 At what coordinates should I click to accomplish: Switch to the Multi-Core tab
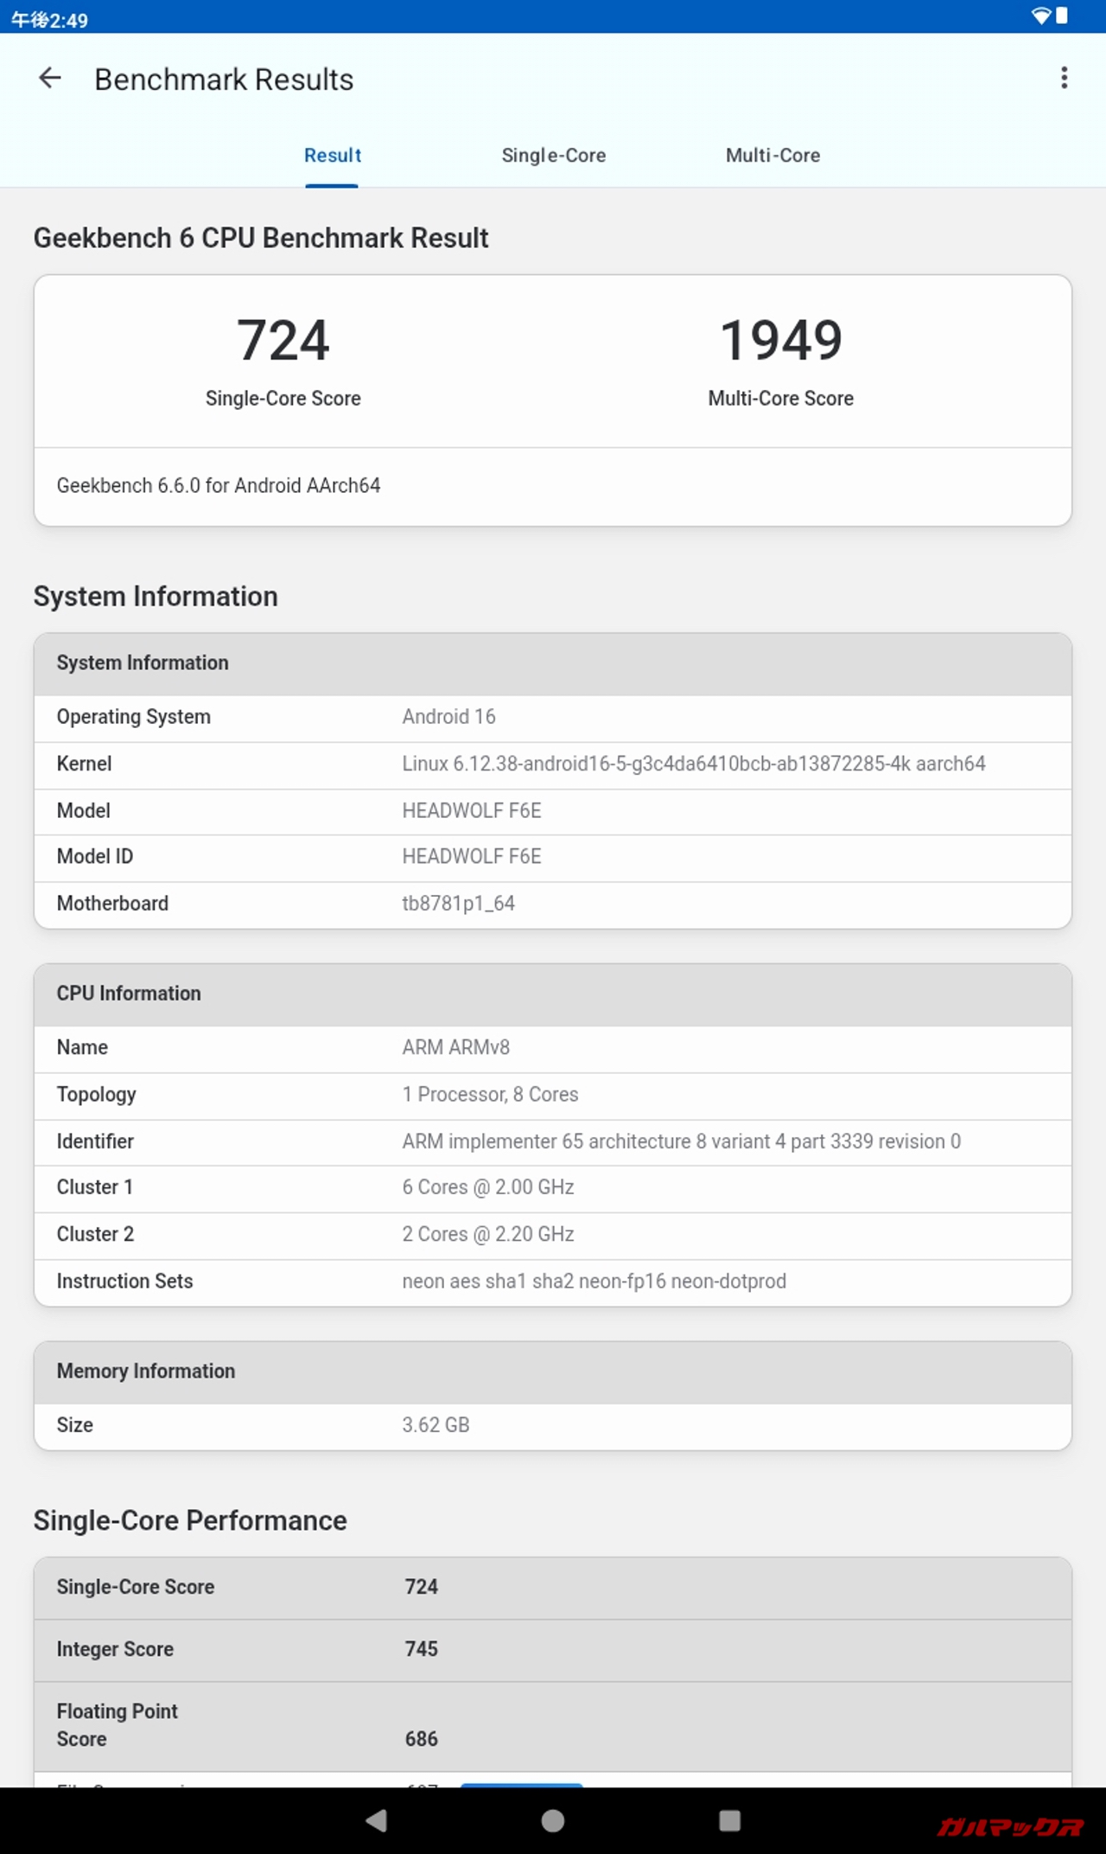(x=772, y=156)
